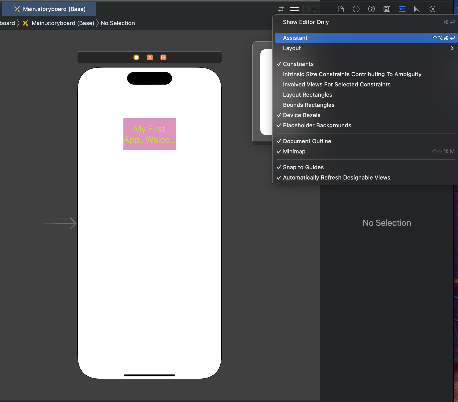The image size is (458, 402).
Task: Open the Size inspector
Action: [x=417, y=9]
